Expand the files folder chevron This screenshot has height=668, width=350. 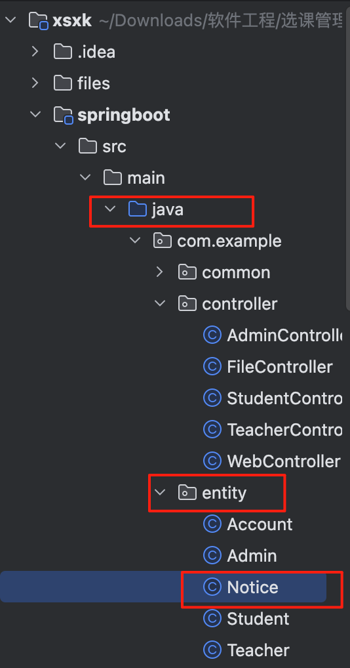[x=35, y=83]
